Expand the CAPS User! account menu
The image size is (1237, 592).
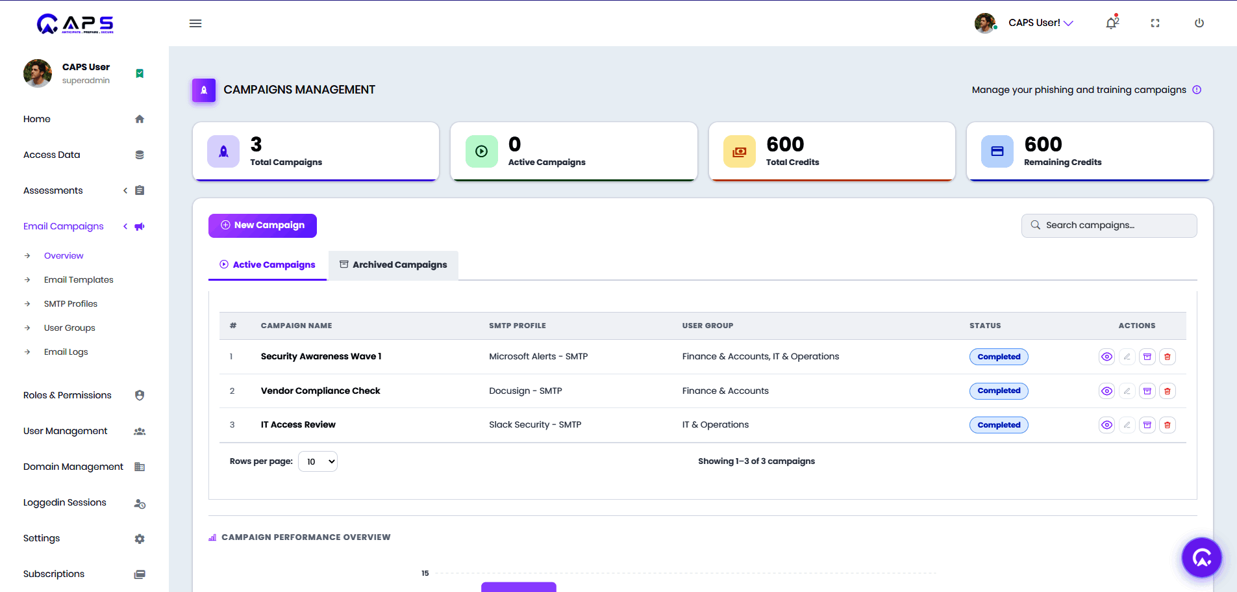click(1040, 23)
